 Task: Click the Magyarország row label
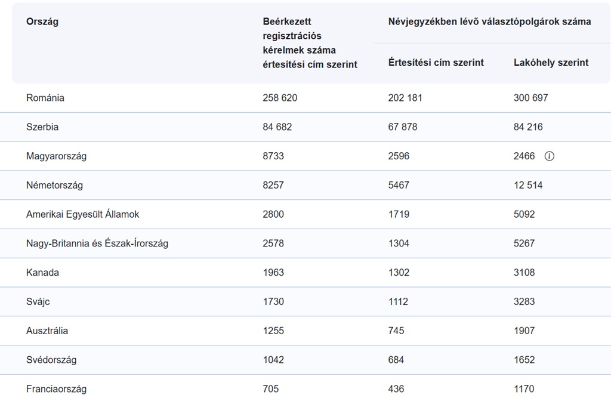[56, 156]
